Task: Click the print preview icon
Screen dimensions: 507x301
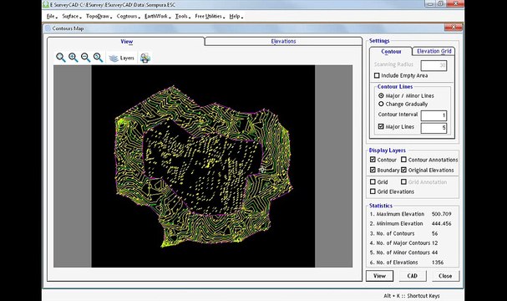Action: (145, 58)
